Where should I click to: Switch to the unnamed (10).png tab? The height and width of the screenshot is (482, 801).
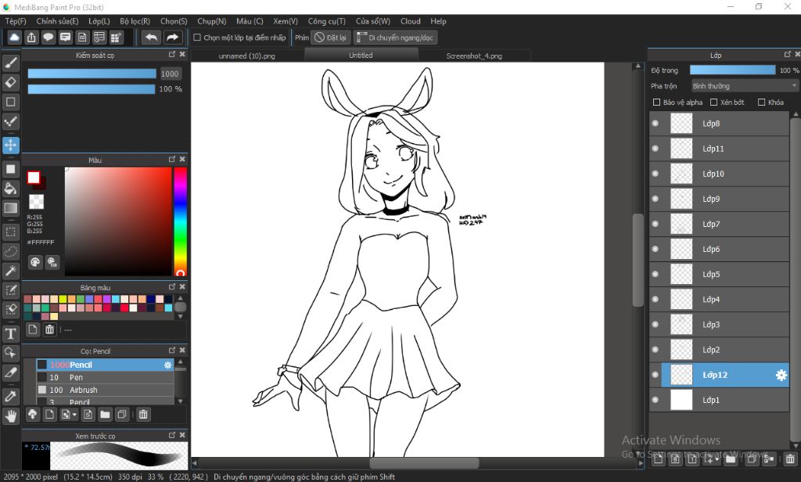pyautogui.click(x=247, y=56)
